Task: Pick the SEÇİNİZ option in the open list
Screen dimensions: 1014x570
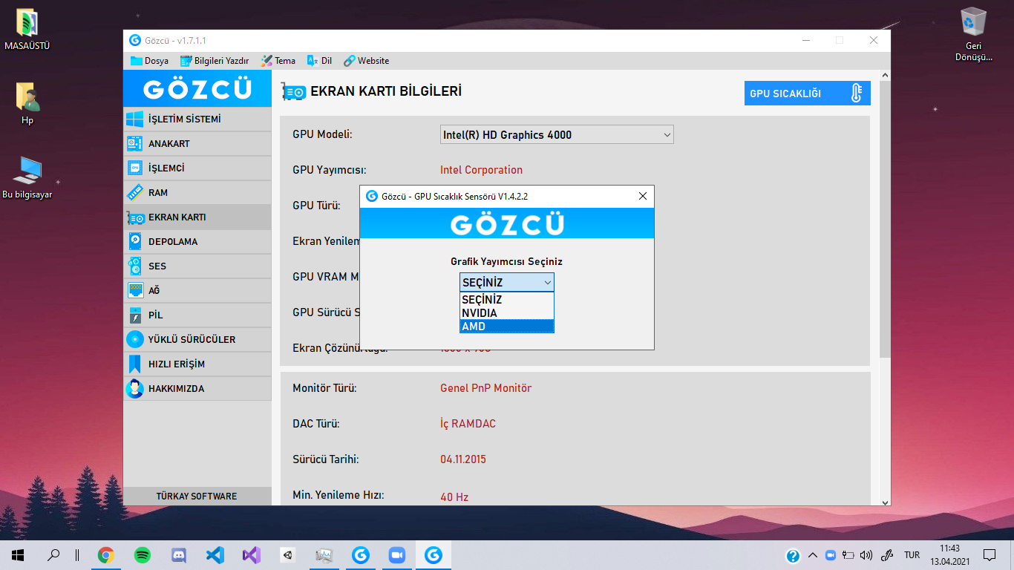Action: 507,300
